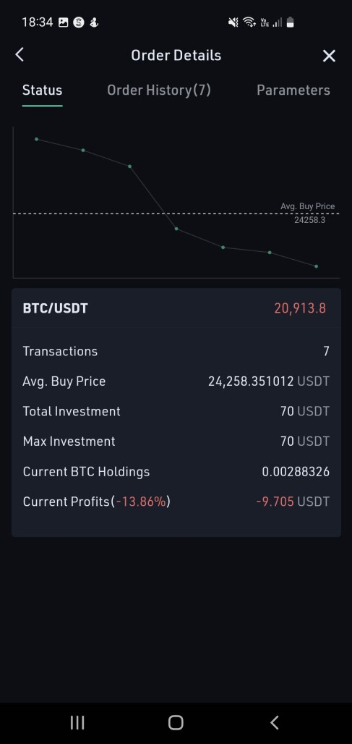Tap the Android recent apps icon
Image resolution: width=352 pixels, height=744 pixels.
pyautogui.click(x=77, y=722)
